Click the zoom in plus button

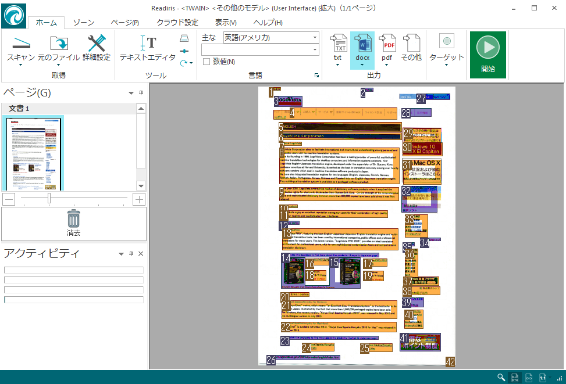(139, 199)
